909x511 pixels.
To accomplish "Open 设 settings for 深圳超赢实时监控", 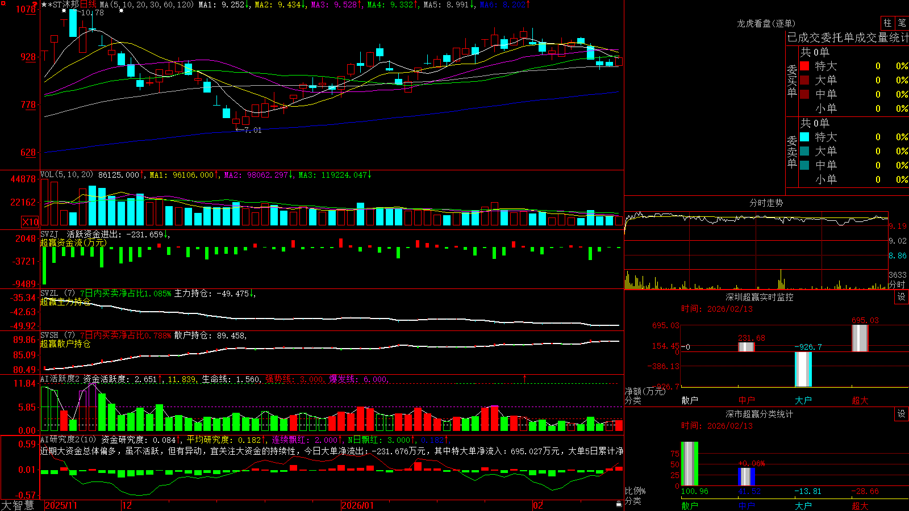I will [902, 297].
